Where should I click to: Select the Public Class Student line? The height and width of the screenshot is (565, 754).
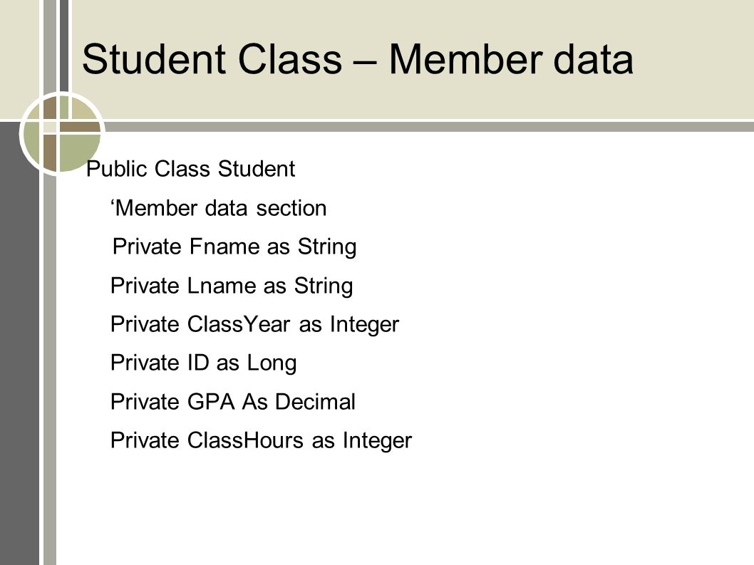click(190, 169)
